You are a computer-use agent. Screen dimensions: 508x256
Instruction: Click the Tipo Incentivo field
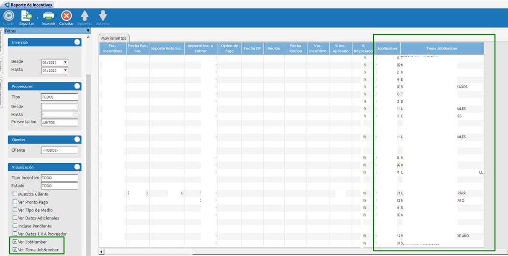click(59, 178)
